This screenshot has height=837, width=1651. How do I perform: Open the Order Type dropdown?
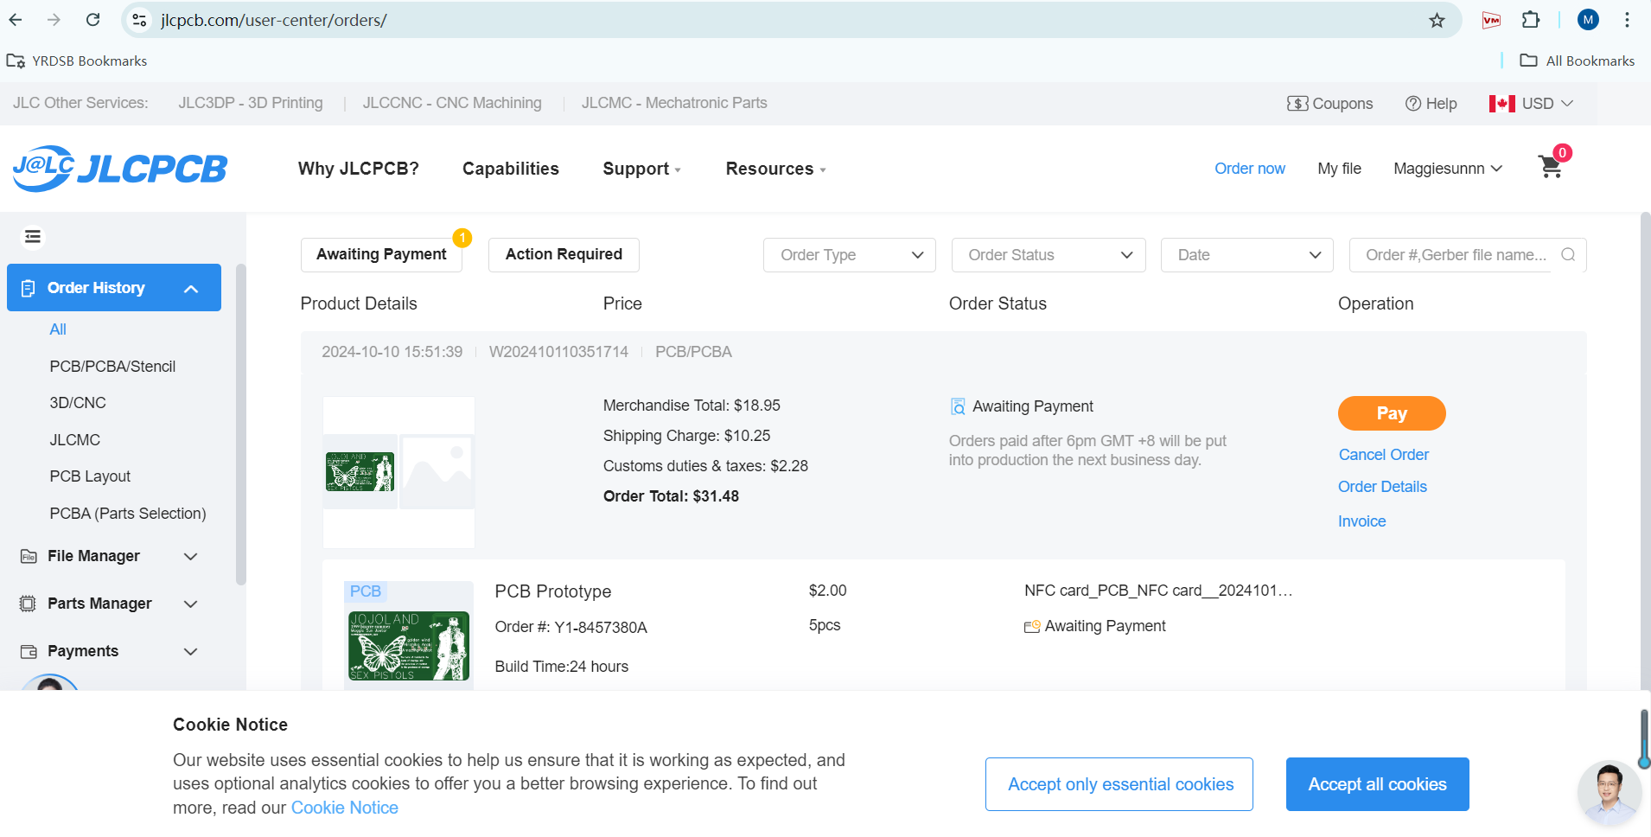point(850,255)
